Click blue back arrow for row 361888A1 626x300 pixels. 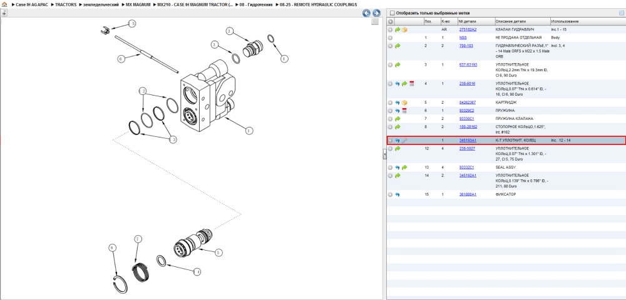[x=398, y=194]
